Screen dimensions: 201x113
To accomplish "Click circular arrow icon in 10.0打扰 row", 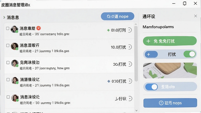I will tap(130, 47).
